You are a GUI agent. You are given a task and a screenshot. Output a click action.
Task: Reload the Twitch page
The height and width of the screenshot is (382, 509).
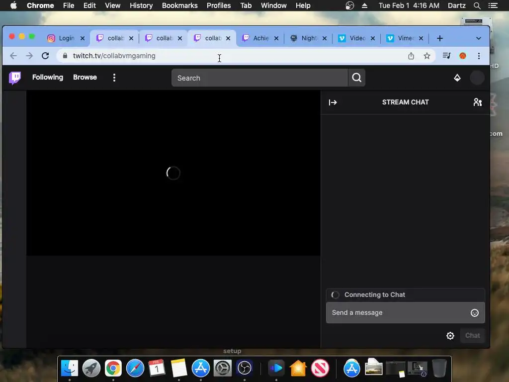tap(45, 56)
